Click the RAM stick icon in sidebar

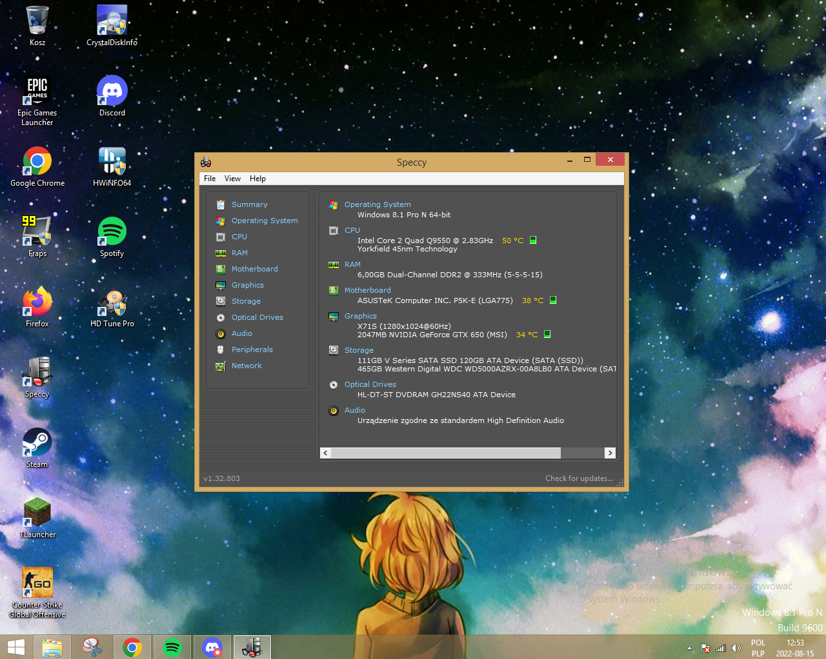coord(221,253)
